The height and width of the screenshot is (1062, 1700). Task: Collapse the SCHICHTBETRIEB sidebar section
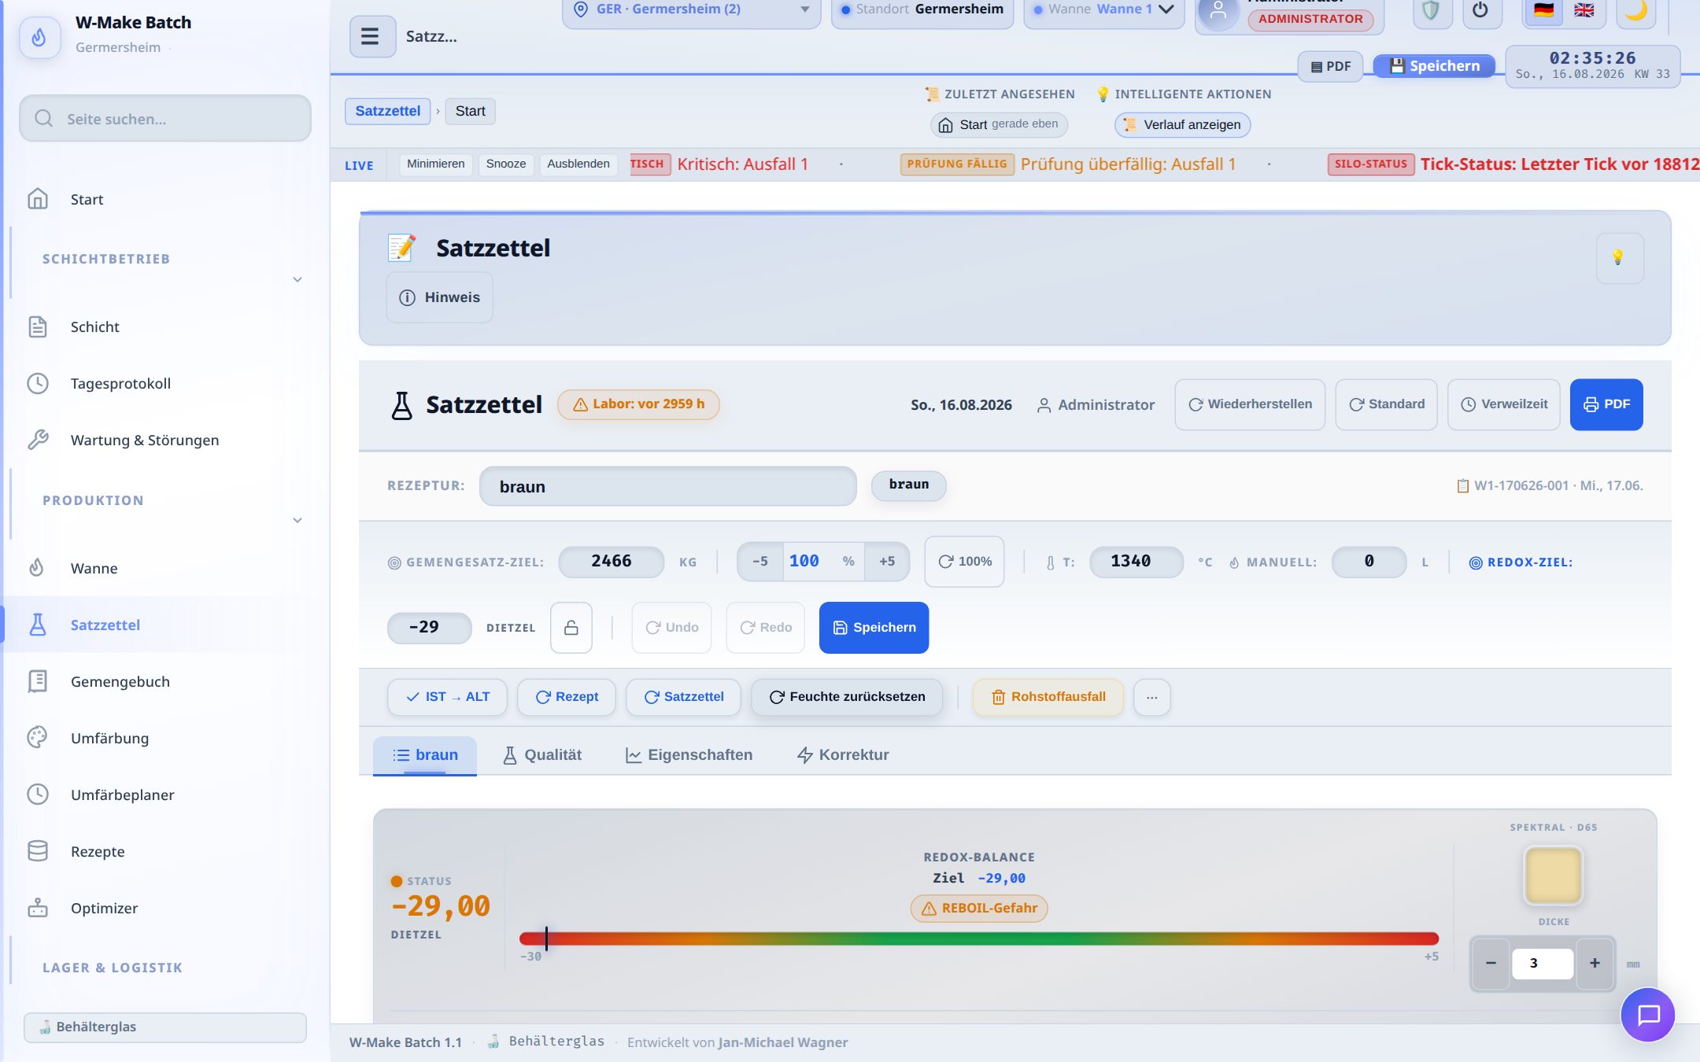[x=297, y=279]
